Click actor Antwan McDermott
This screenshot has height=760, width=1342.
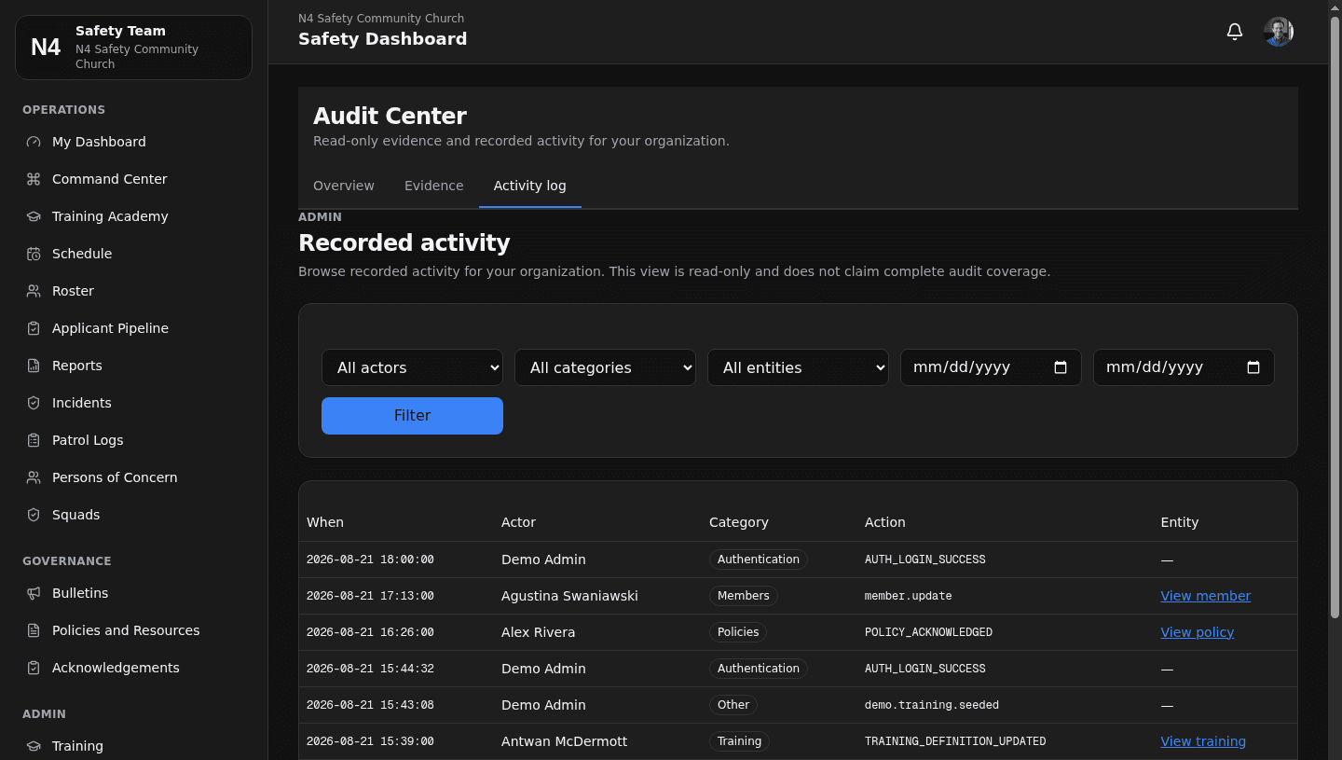[564, 741]
